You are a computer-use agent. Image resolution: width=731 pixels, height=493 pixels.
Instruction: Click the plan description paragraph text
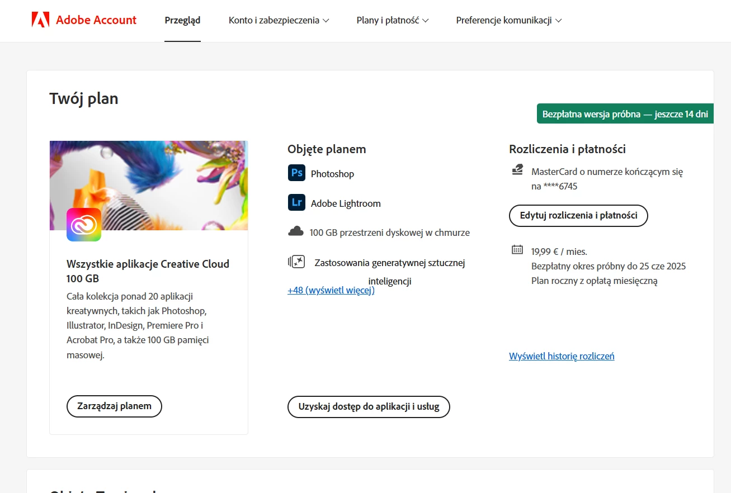click(x=138, y=325)
